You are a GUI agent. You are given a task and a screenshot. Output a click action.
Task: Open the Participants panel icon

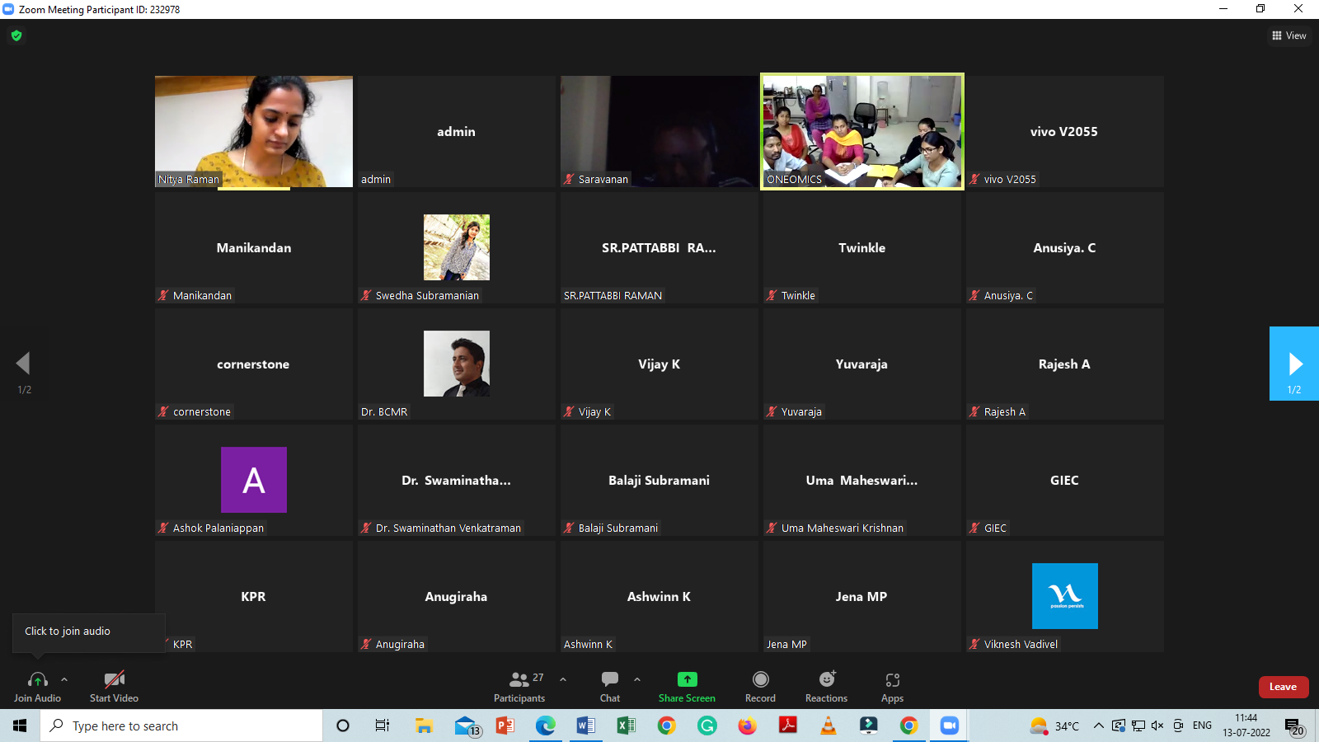[519, 680]
